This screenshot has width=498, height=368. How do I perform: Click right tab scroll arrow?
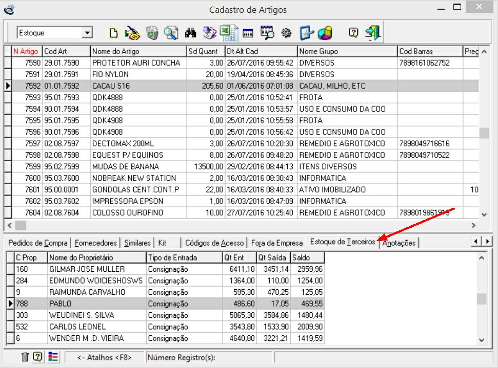[487, 241]
